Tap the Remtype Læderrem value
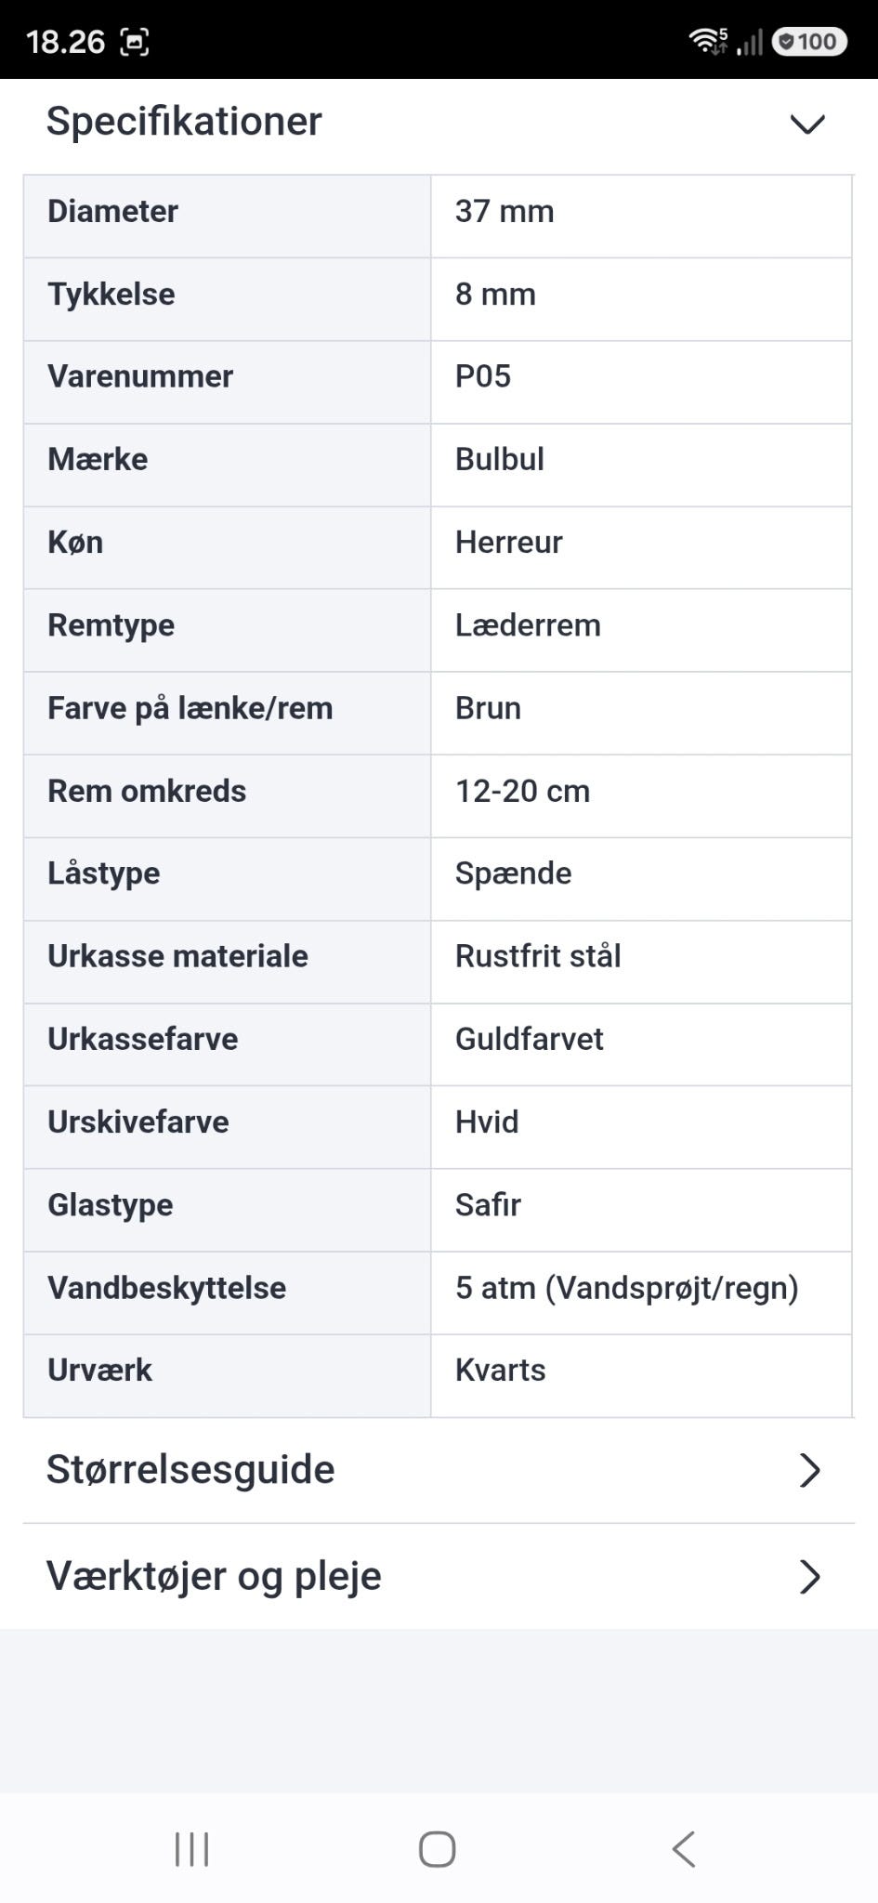Screen dimensions: 878x1903 528,625
